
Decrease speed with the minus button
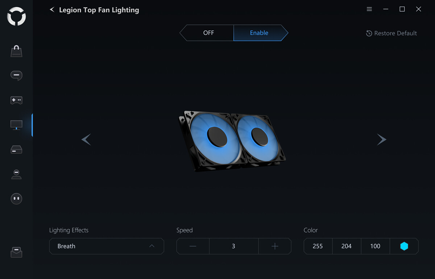pyautogui.click(x=193, y=246)
